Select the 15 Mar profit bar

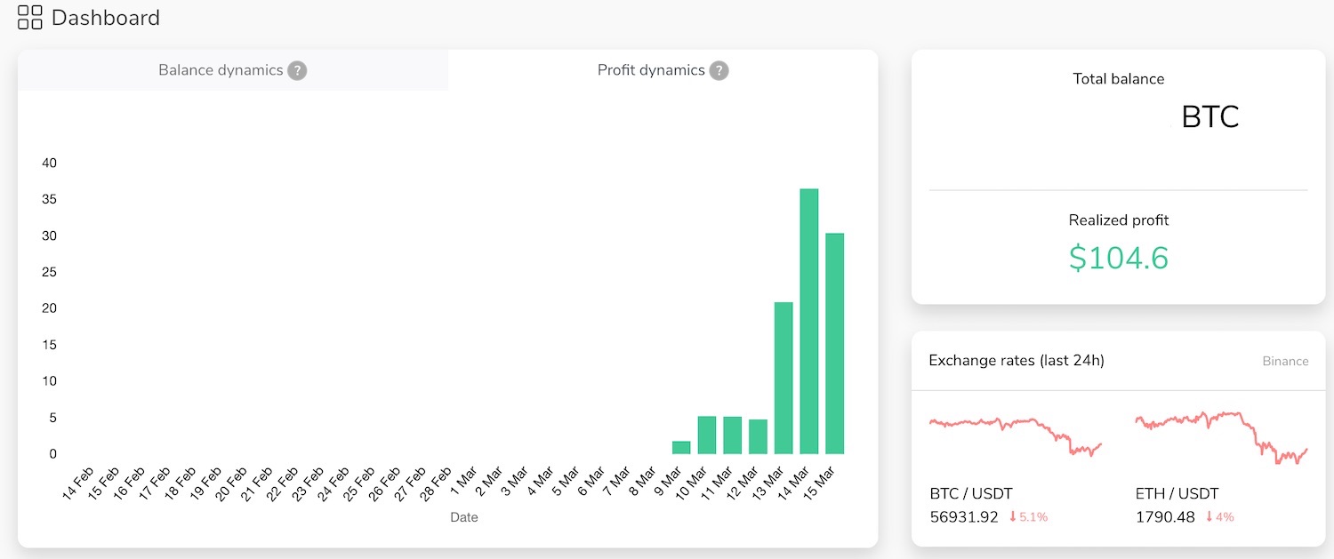coord(834,343)
